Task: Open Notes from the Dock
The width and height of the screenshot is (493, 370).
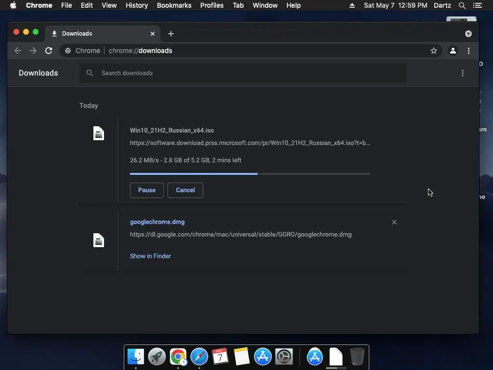Action: click(x=242, y=357)
